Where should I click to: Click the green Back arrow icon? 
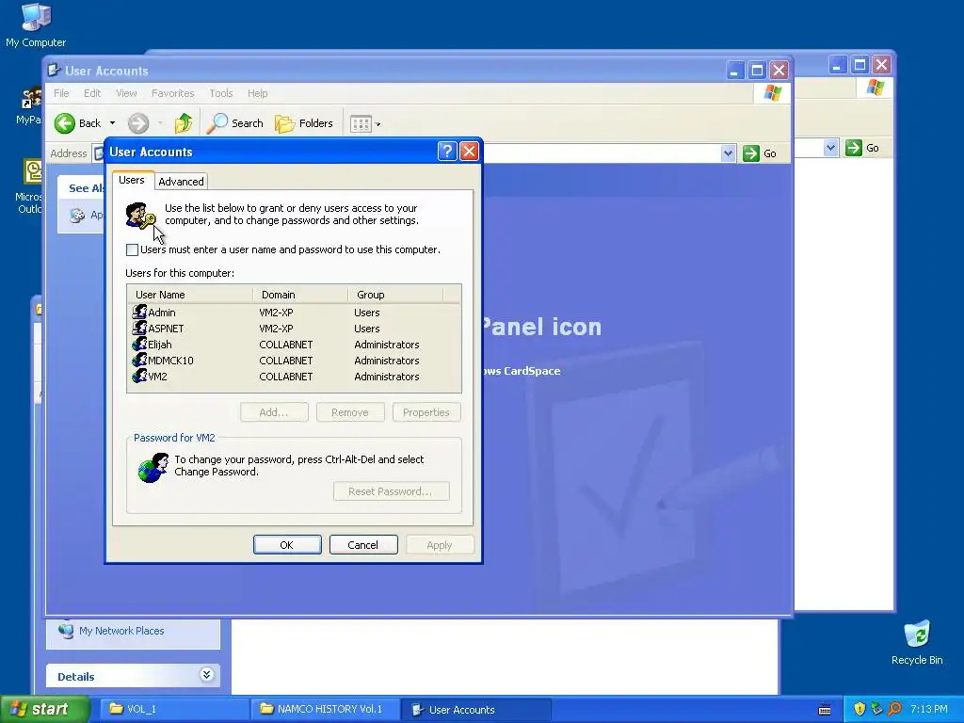pyautogui.click(x=65, y=123)
